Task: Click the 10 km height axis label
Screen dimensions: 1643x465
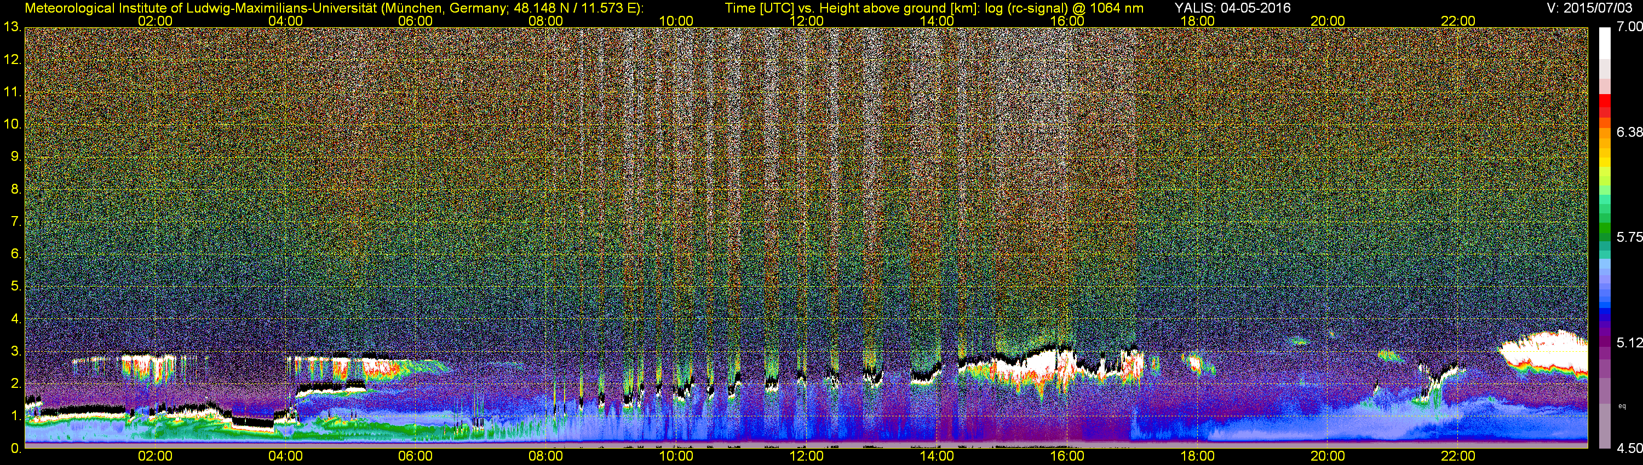Action: [x=12, y=124]
